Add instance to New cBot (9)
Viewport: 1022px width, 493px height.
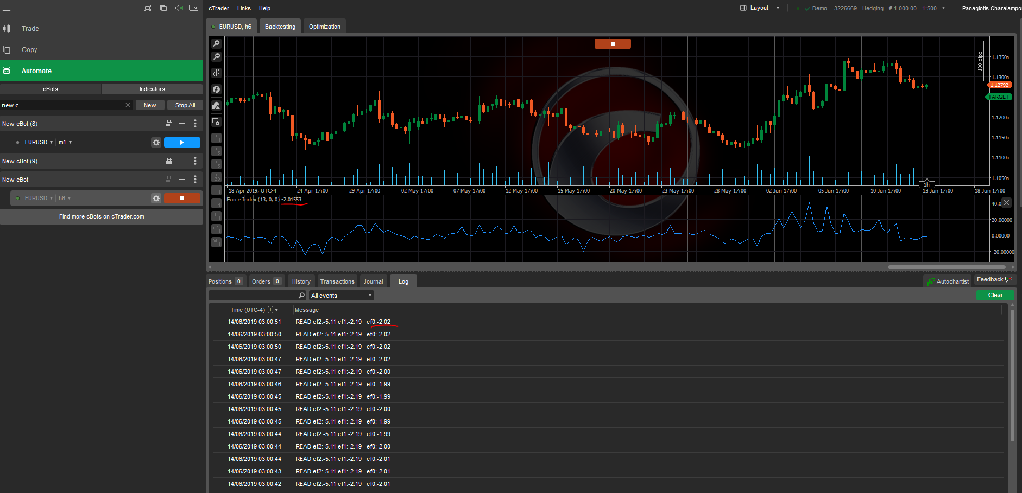pyautogui.click(x=182, y=161)
